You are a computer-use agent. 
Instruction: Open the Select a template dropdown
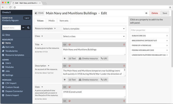click(94, 29)
